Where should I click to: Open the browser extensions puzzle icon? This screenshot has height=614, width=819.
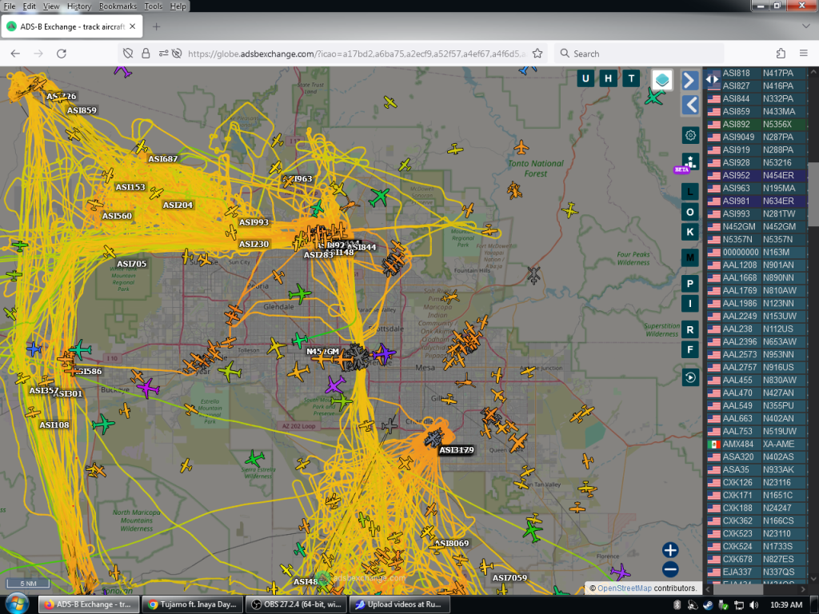point(781,54)
